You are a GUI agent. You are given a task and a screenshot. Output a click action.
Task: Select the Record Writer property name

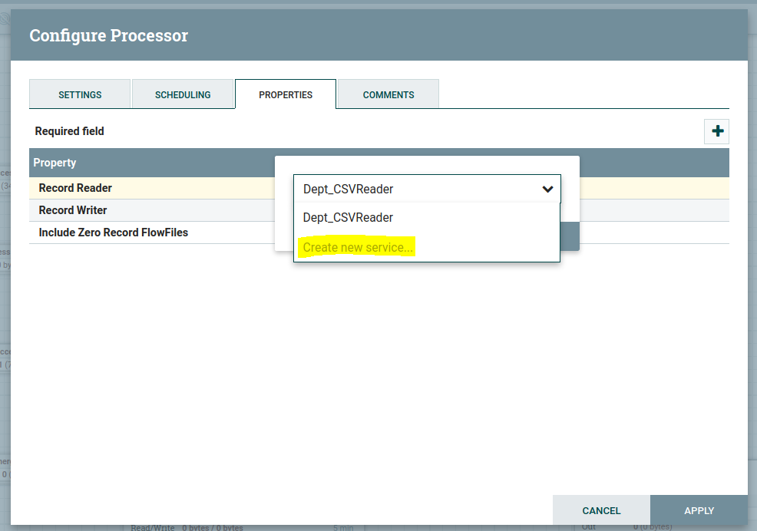point(73,210)
